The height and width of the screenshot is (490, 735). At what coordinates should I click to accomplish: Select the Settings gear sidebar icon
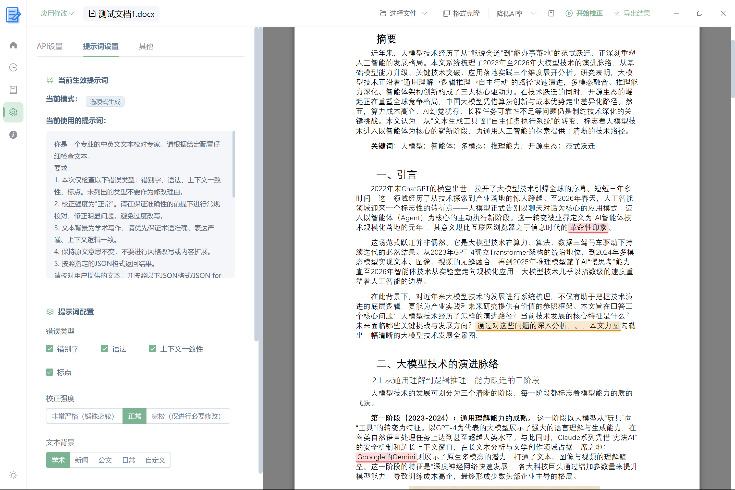coord(13,112)
